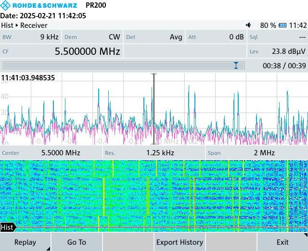Click the speaker volume icon

248,25
